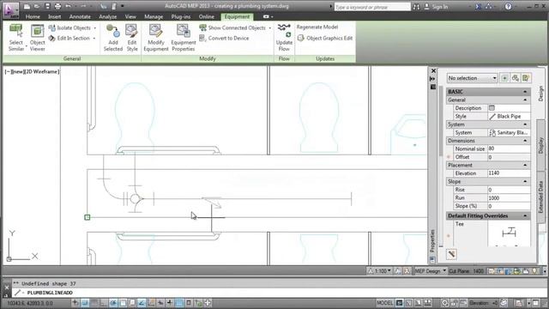Switch to the Display vertical tab
Viewport: 549px width, 309px height.
click(541, 145)
